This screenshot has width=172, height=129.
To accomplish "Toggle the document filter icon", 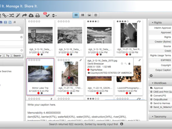I will pyautogui.click(x=10, y=22).
